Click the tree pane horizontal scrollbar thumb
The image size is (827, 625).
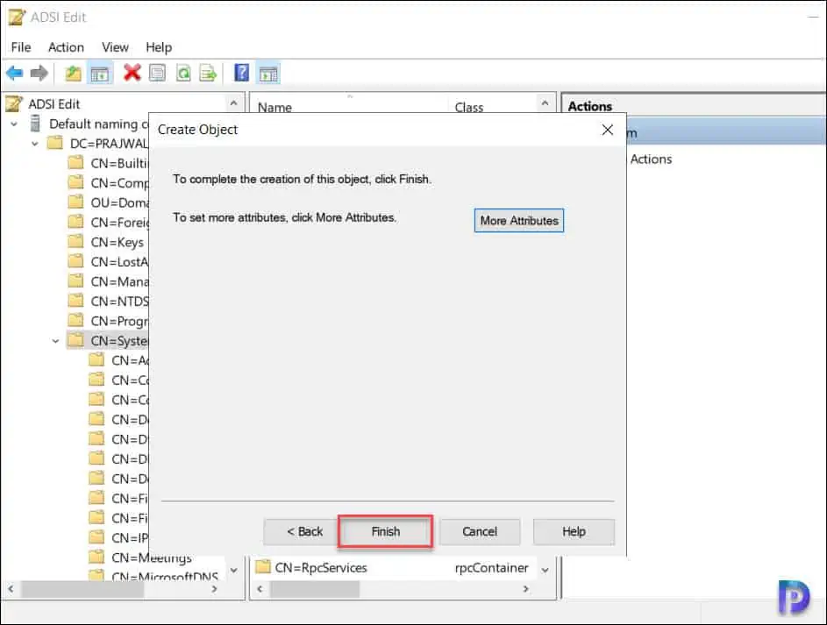(82, 589)
